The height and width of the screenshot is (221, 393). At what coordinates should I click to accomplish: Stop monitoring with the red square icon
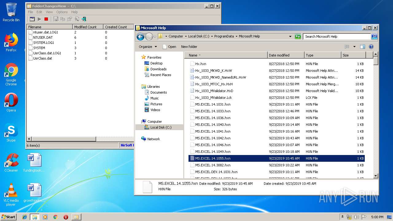[46, 19]
